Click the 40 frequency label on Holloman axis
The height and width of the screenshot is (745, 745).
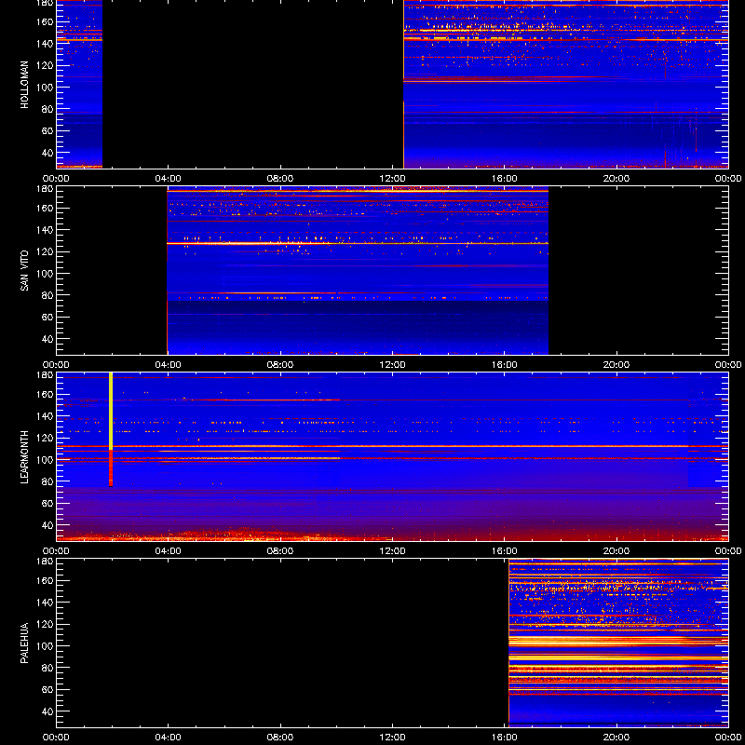47,153
